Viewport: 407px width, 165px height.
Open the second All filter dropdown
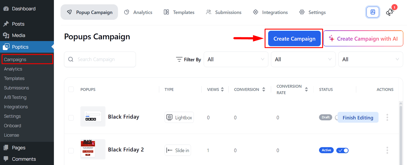(x=303, y=59)
